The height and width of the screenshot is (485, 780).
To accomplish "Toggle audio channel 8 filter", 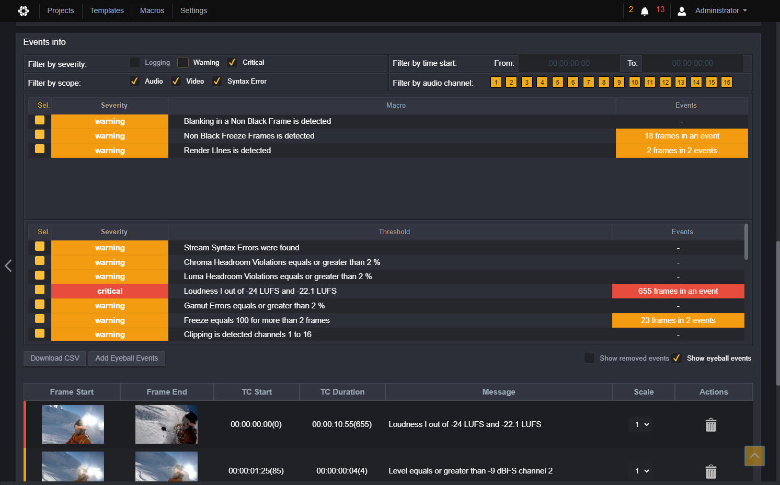I will tap(604, 82).
